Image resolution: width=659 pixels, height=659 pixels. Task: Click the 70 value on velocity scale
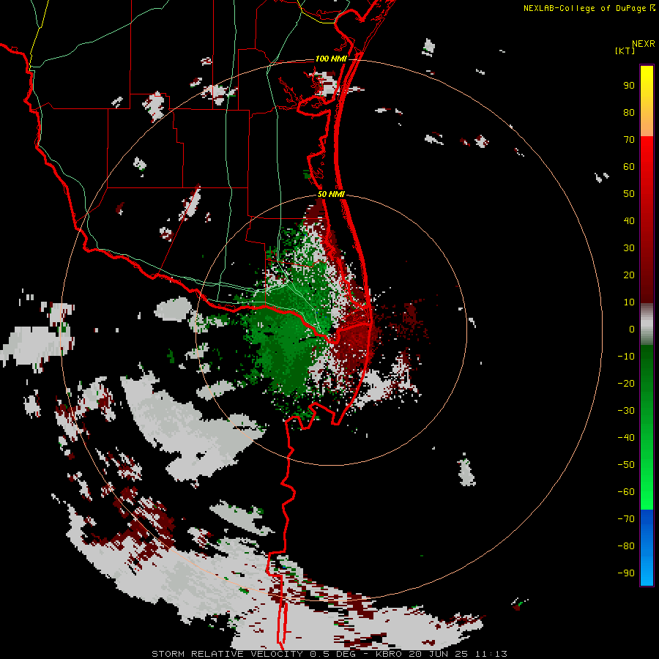coord(629,140)
